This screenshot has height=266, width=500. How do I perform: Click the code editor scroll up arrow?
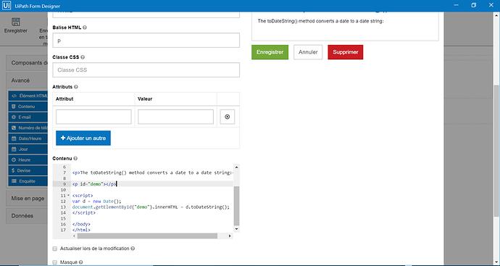(x=236, y=167)
